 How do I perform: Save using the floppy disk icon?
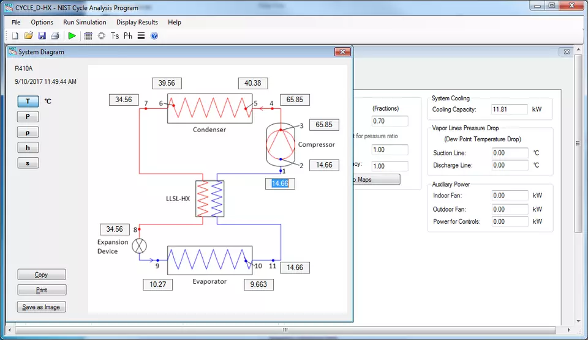click(42, 36)
